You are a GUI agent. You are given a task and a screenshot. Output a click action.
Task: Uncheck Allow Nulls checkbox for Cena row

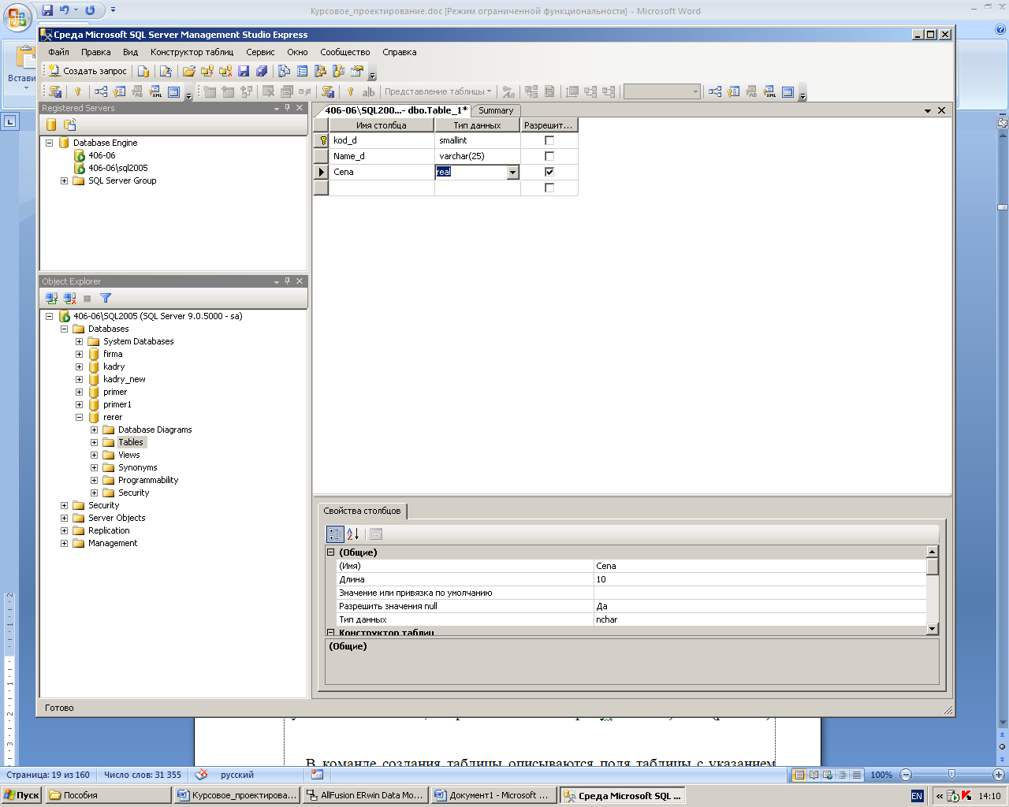(549, 172)
